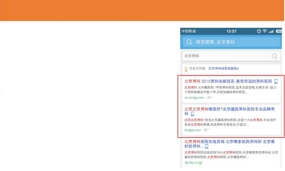This screenshot has height=171, width=285.
Task: Open result 北京男科 2015男科全新排名
Action: [228, 81]
